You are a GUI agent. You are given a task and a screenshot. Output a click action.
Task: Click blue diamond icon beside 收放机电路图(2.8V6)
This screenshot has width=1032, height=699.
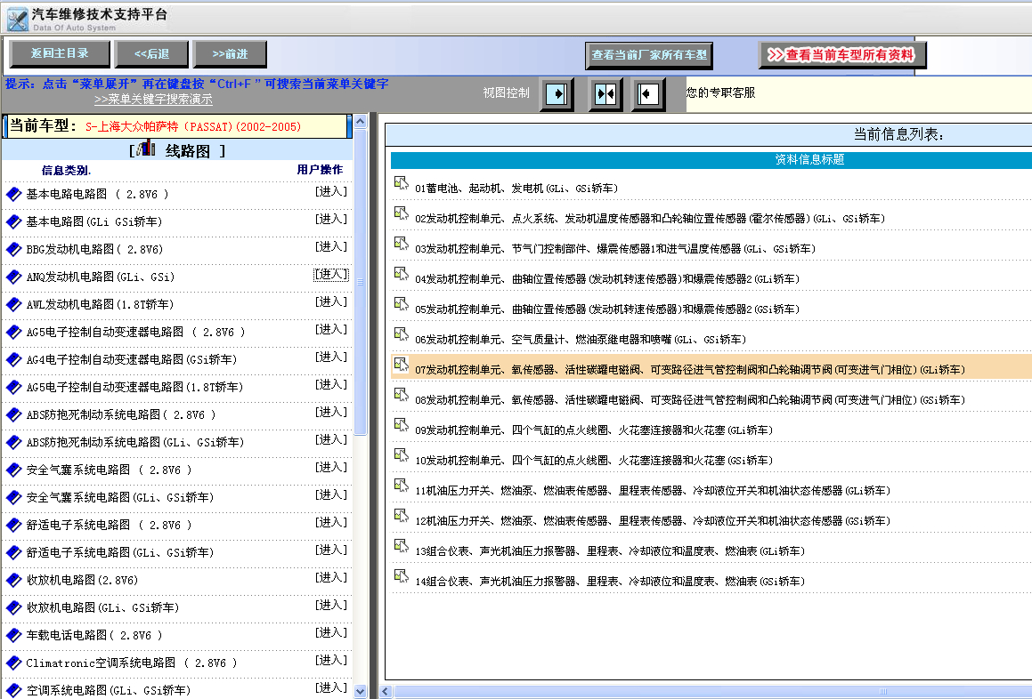14,580
